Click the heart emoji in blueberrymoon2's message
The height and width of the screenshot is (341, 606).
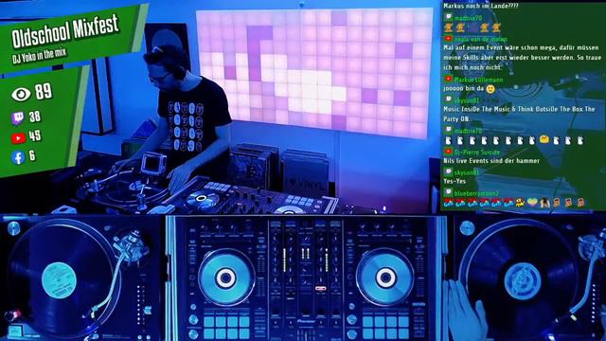click(x=532, y=202)
